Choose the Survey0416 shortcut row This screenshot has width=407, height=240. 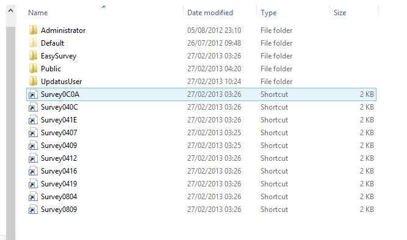[x=201, y=171]
